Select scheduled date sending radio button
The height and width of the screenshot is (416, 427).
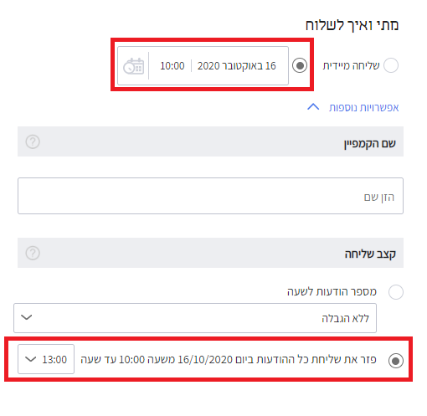[x=300, y=65]
